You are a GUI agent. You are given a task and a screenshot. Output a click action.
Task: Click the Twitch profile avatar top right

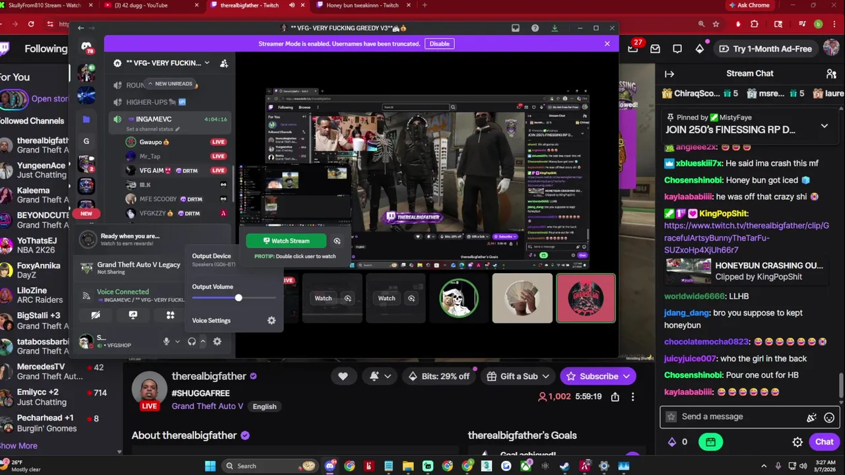pyautogui.click(x=831, y=48)
